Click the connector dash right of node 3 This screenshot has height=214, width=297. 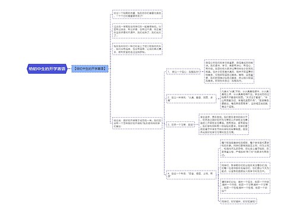click(197, 125)
